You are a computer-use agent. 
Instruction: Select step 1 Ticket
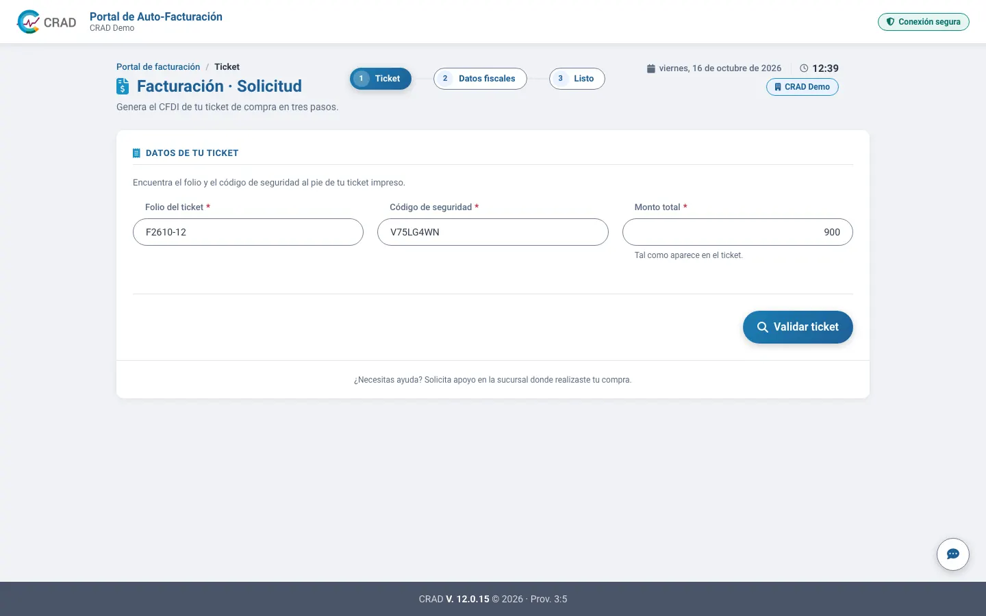pos(381,79)
